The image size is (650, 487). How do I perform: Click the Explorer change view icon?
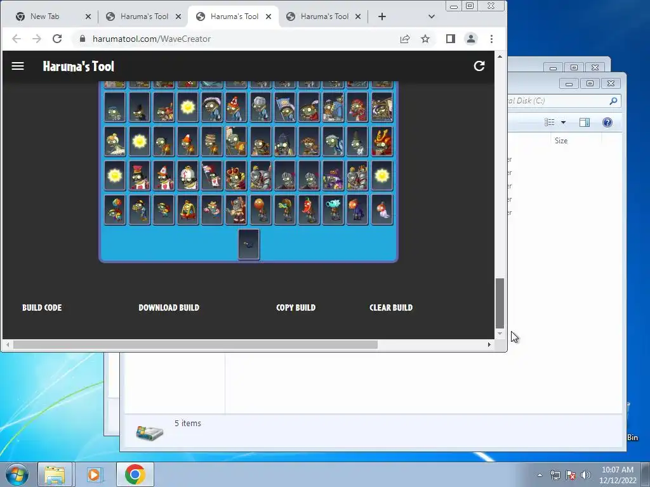(550, 122)
